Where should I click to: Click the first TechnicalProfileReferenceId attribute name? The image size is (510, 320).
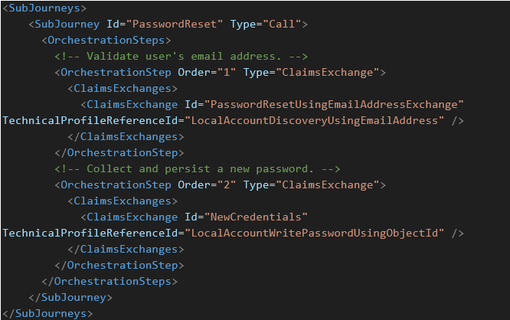[90, 121]
